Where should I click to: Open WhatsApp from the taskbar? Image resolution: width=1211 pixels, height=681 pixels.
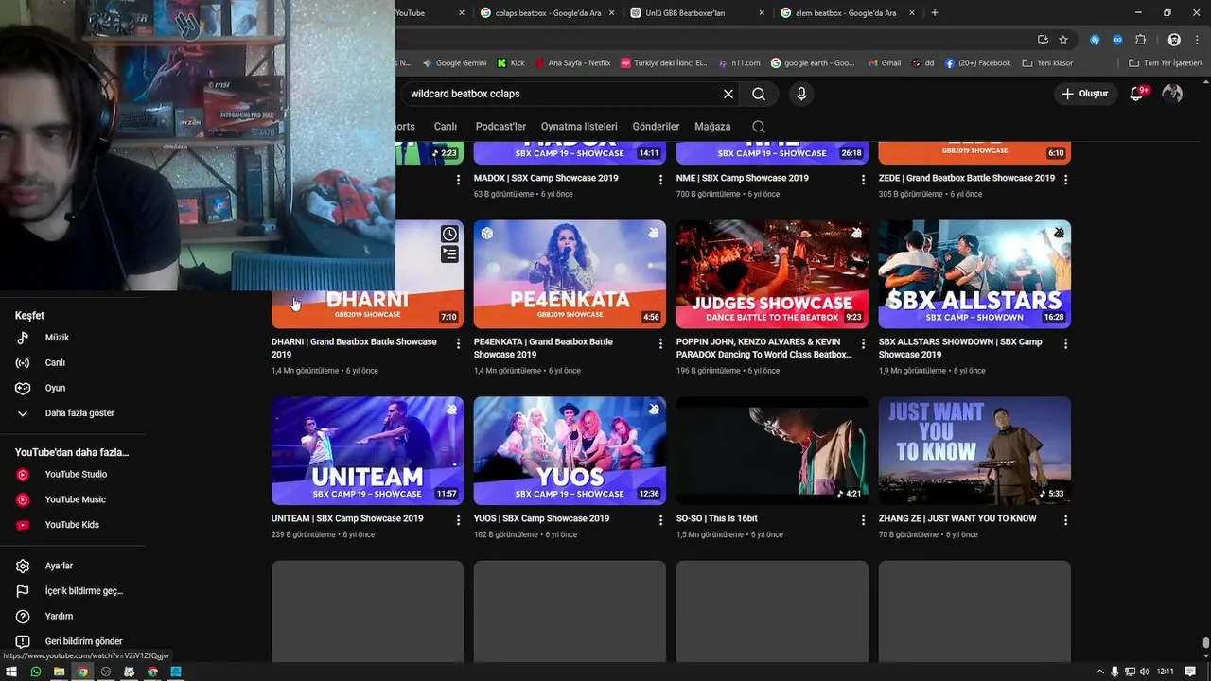point(36,672)
